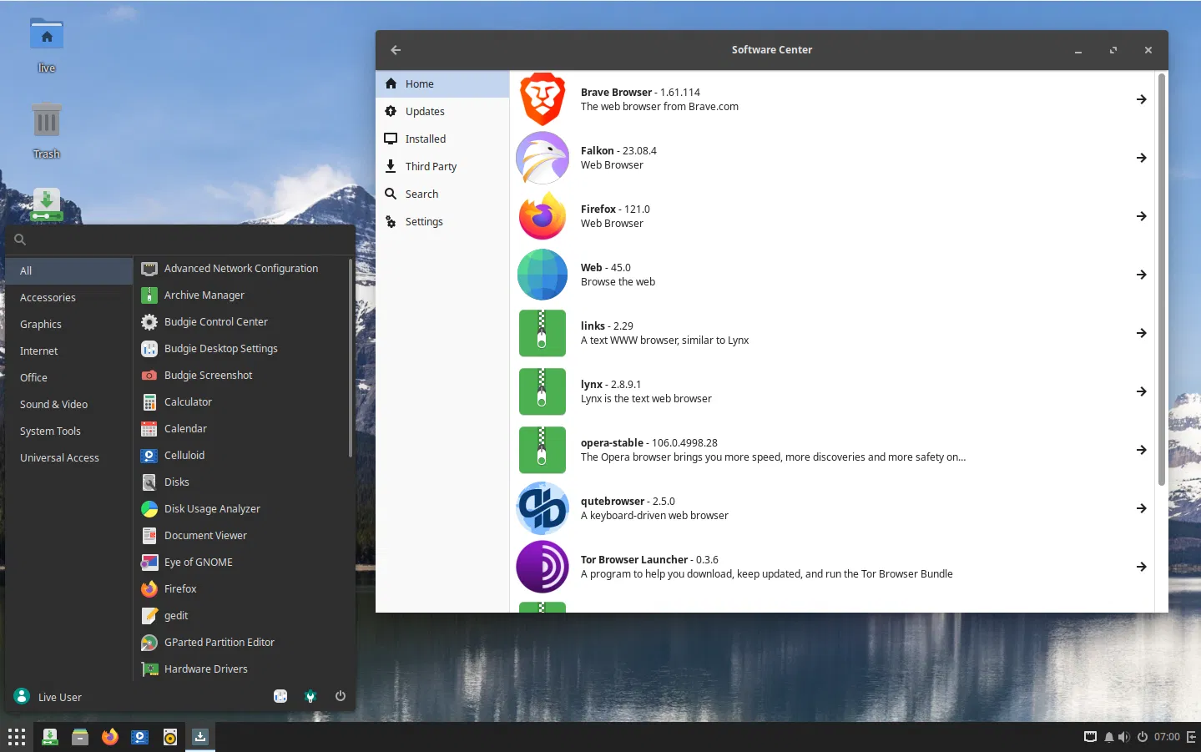
Task: Select Search in the Software Center sidebar
Action: click(442, 194)
